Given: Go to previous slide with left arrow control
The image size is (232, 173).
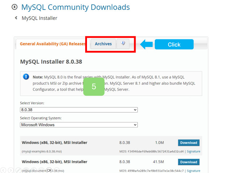Looking at the screenshot, I should coord(3,170).
